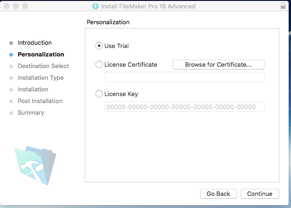Click the Go Back button

[218, 194]
